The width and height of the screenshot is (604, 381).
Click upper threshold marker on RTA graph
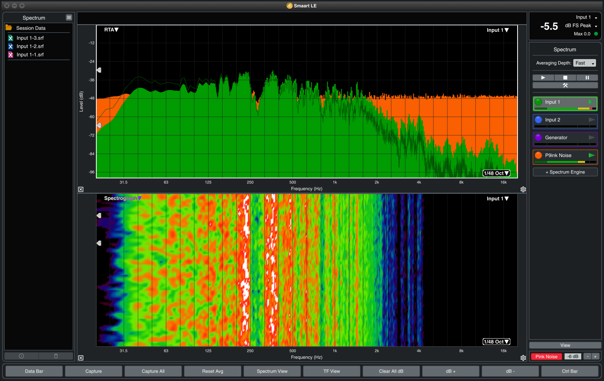coord(99,70)
